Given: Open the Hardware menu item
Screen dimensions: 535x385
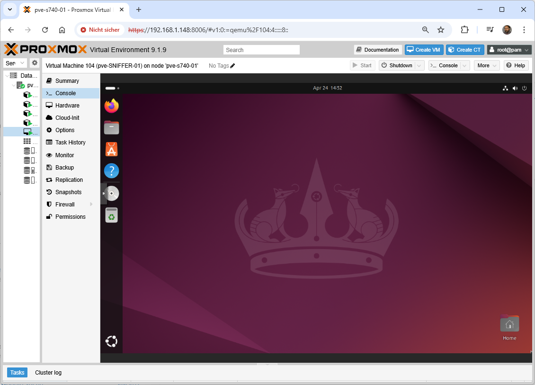Looking at the screenshot, I should [67, 106].
